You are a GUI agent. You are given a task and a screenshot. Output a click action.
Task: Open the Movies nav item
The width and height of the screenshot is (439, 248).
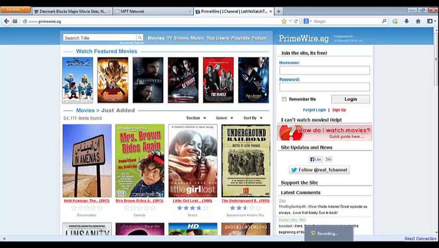coord(156,38)
